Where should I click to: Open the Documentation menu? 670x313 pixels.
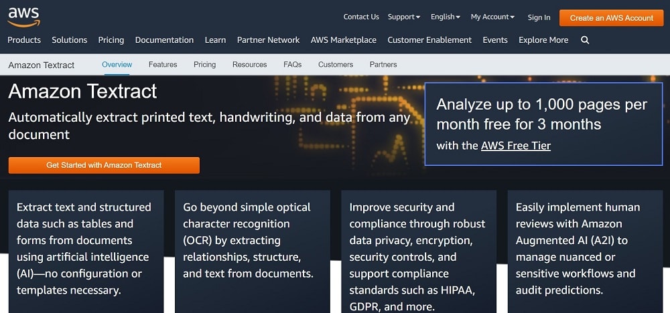(164, 40)
